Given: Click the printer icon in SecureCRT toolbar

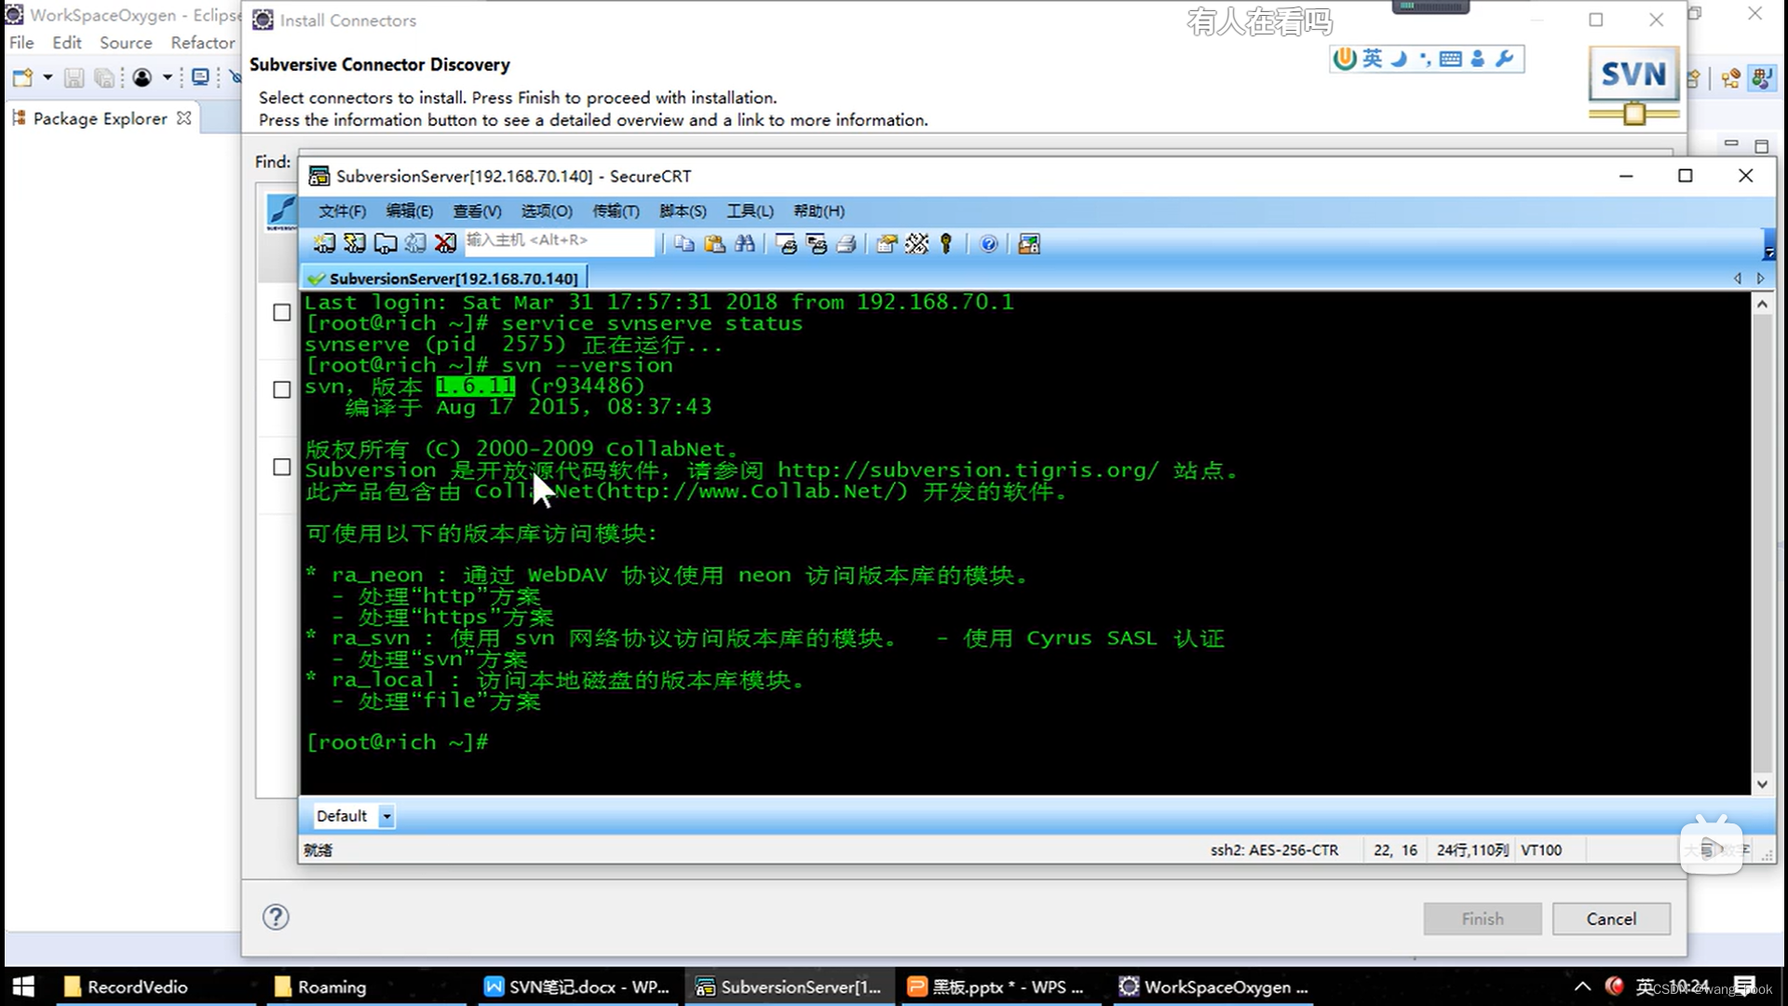Looking at the screenshot, I should point(847,244).
